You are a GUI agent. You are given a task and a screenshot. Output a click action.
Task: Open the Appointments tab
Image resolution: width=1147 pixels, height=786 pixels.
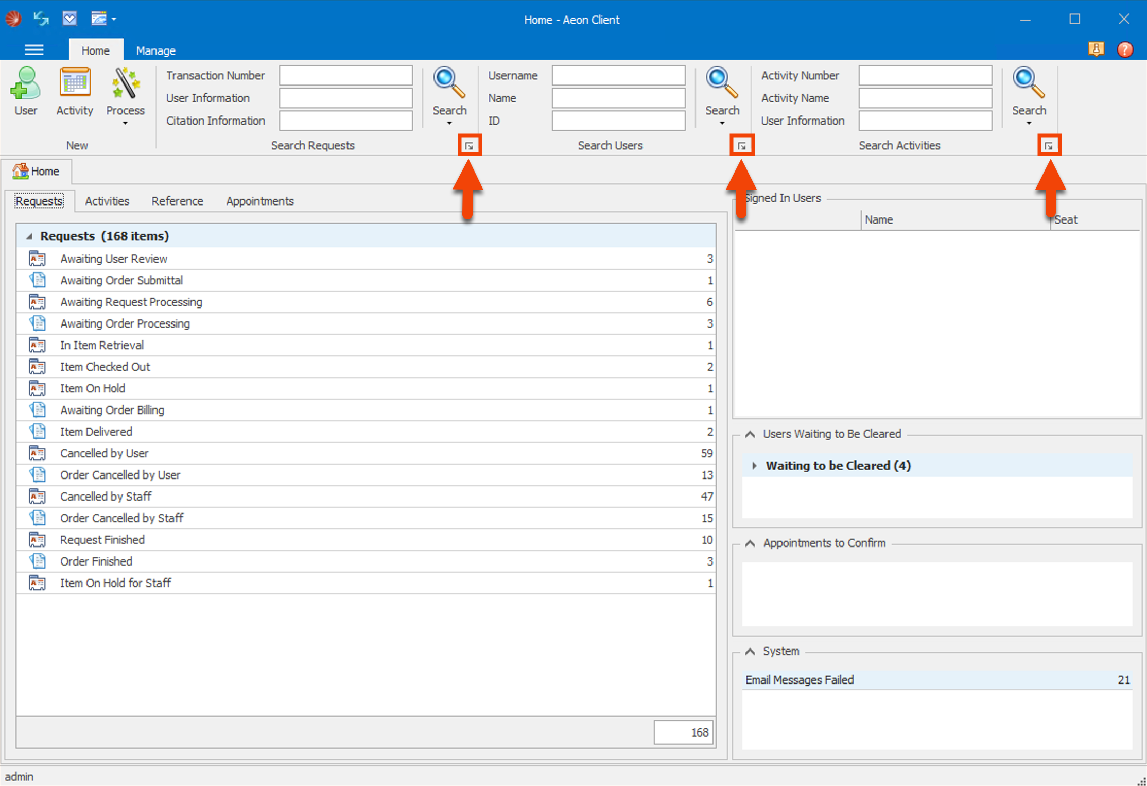pyautogui.click(x=259, y=201)
